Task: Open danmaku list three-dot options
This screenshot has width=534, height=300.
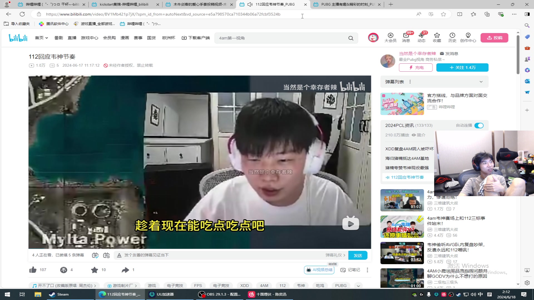Action: tap(410, 82)
